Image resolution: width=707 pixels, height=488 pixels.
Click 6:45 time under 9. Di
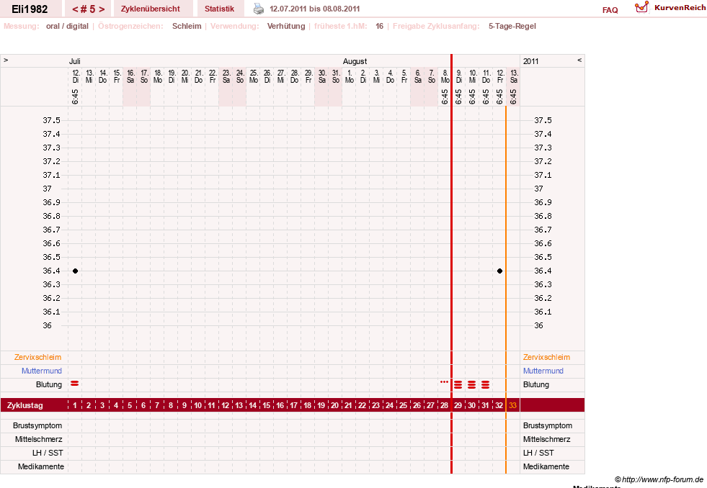pyautogui.click(x=458, y=96)
